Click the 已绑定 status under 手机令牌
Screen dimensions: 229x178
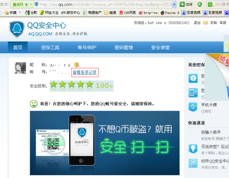pyautogui.click(x=206, y=111)
